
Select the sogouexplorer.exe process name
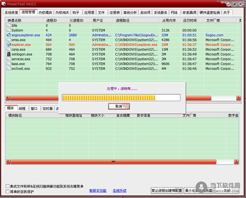click(26, 35)
